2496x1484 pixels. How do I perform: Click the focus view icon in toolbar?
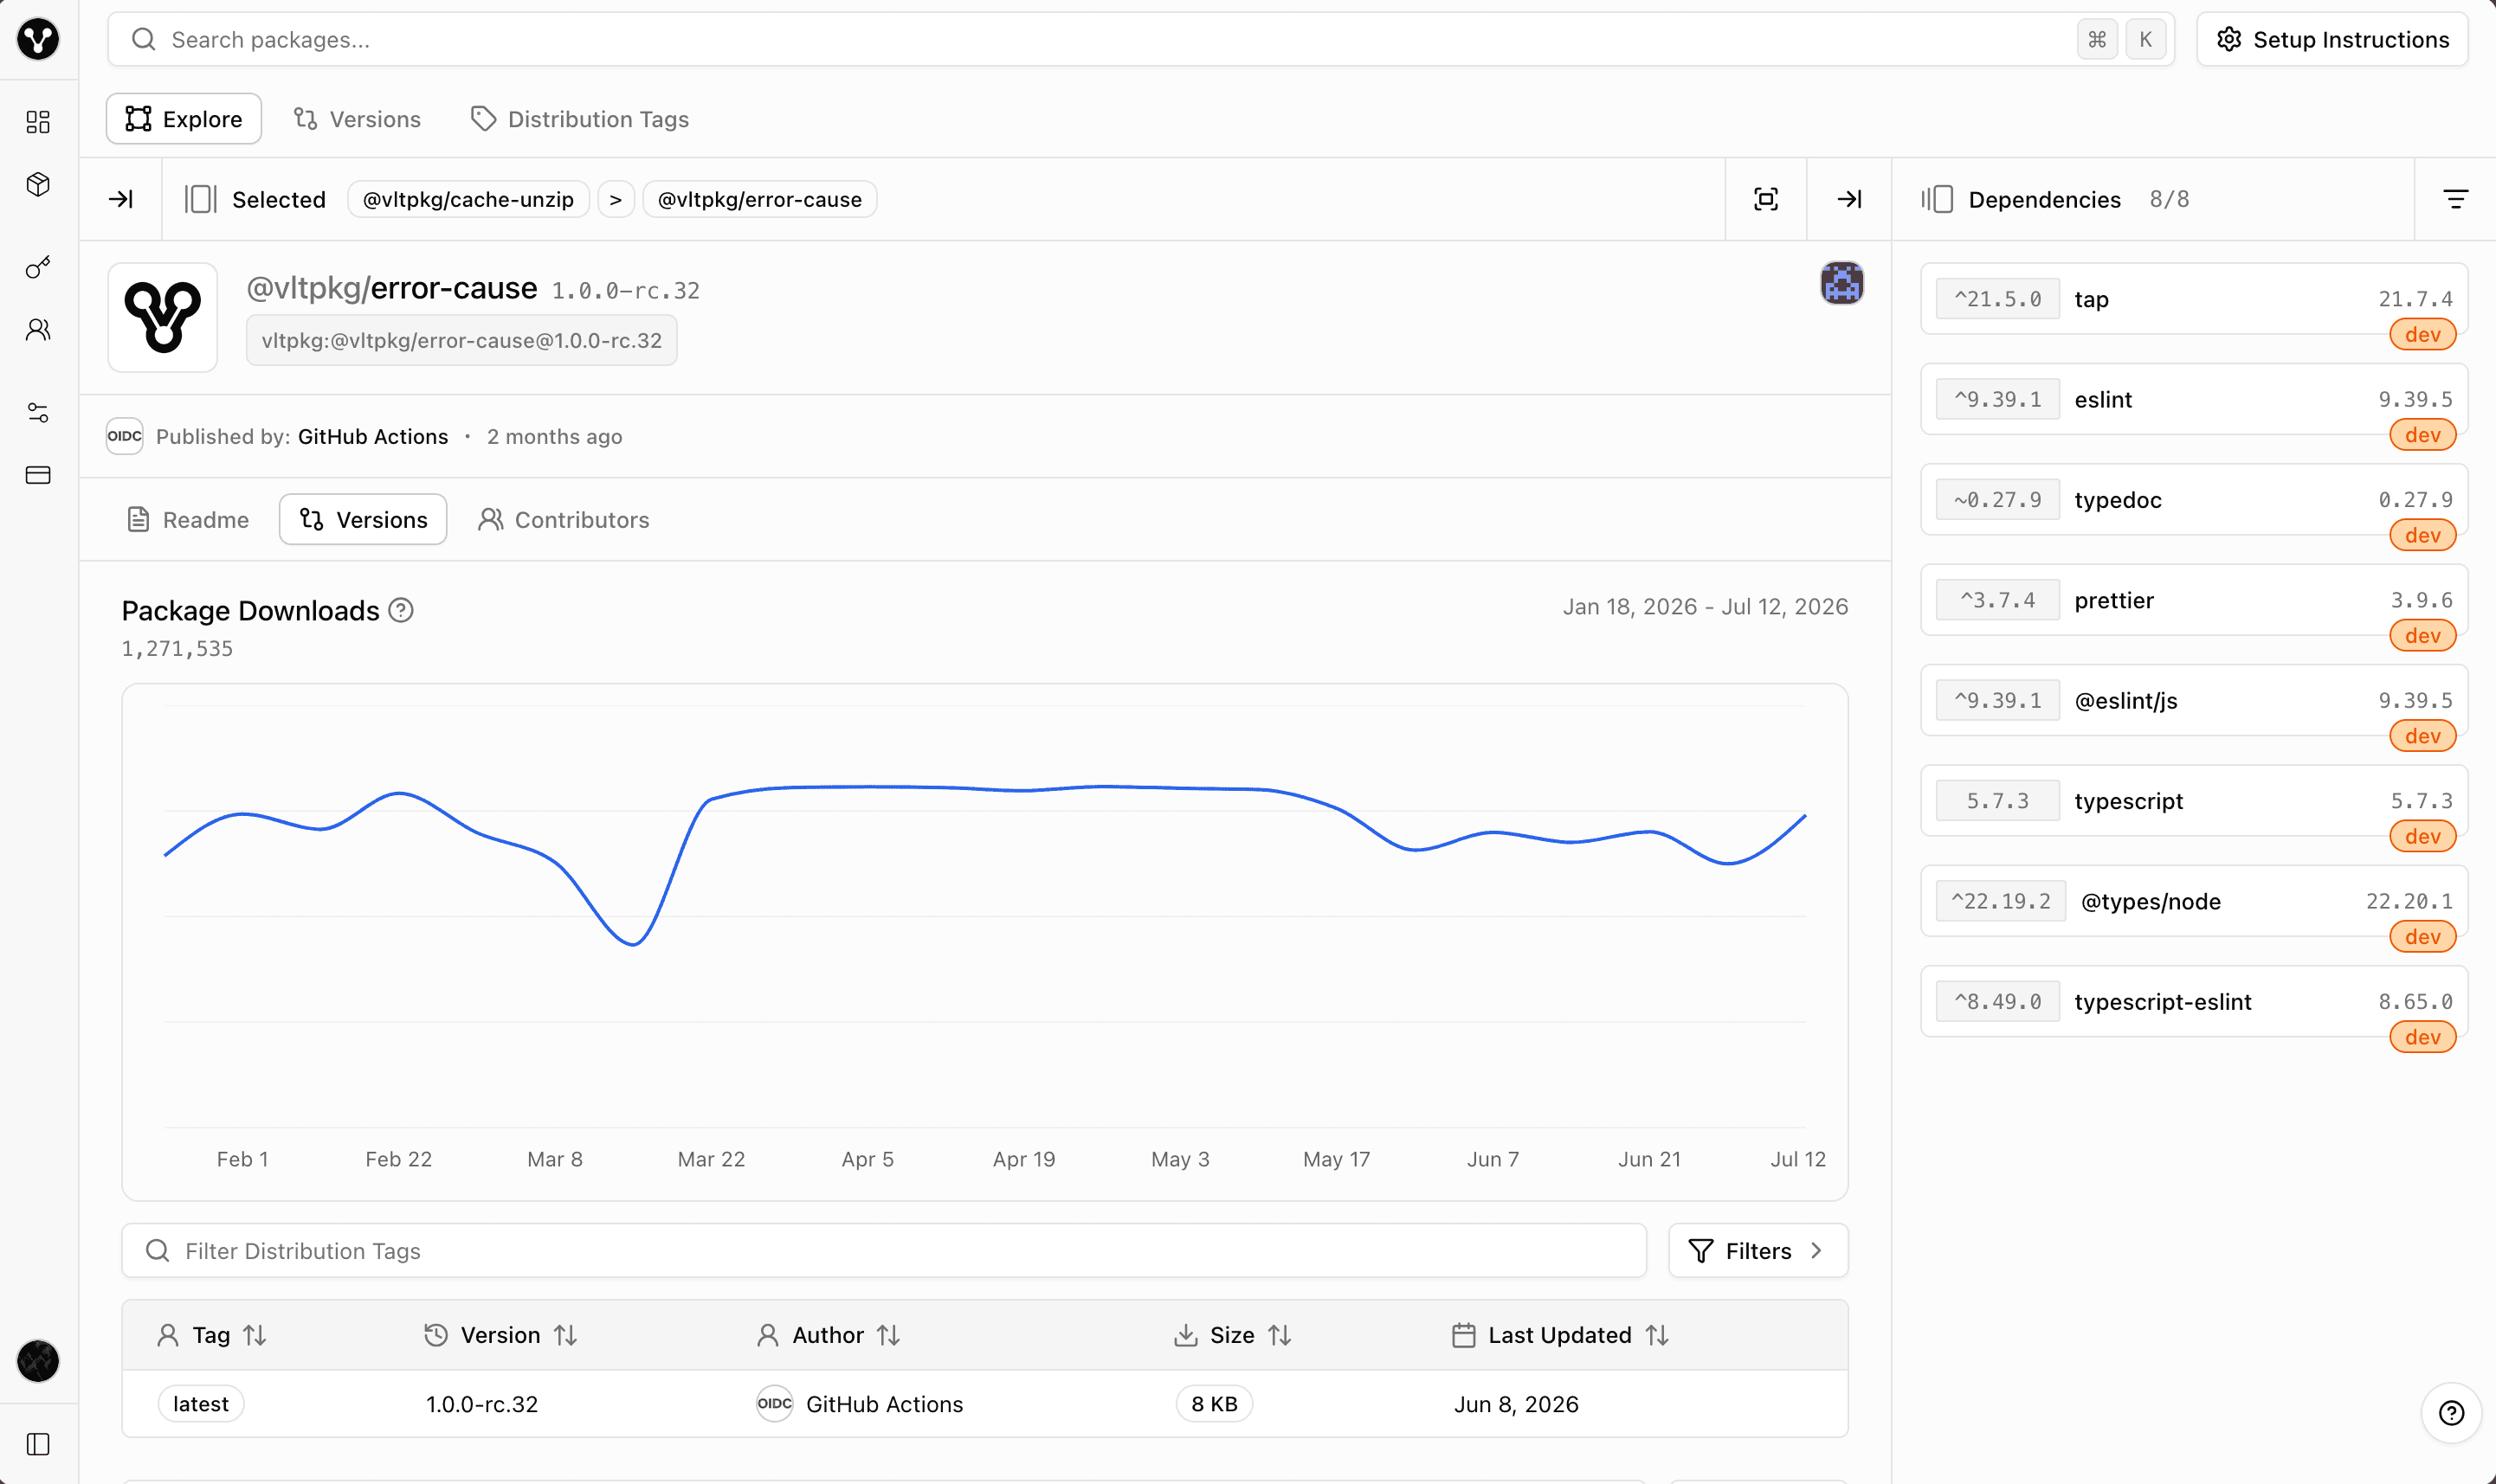tap(1765, 199)
